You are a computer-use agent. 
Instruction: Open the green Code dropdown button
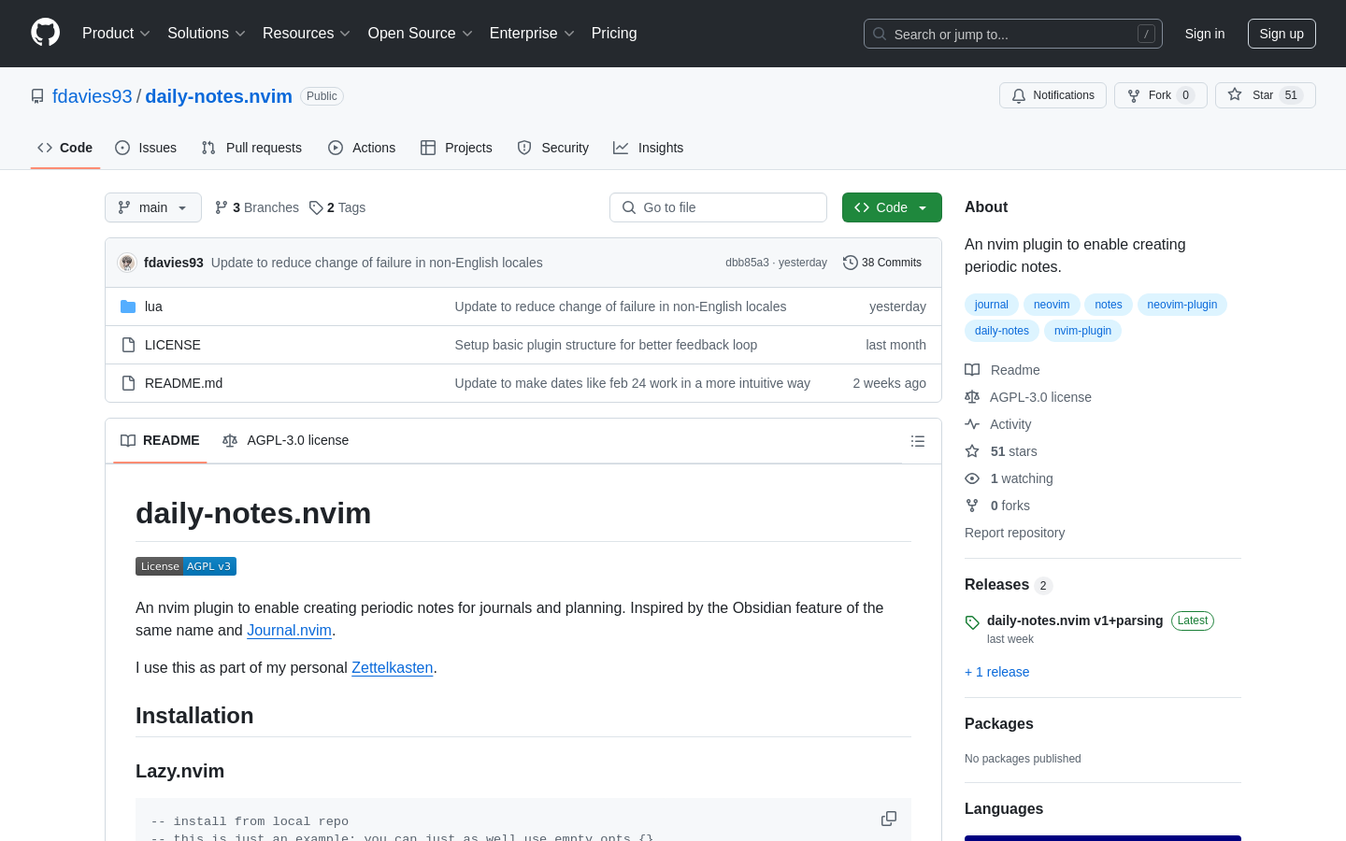point(892,207)
